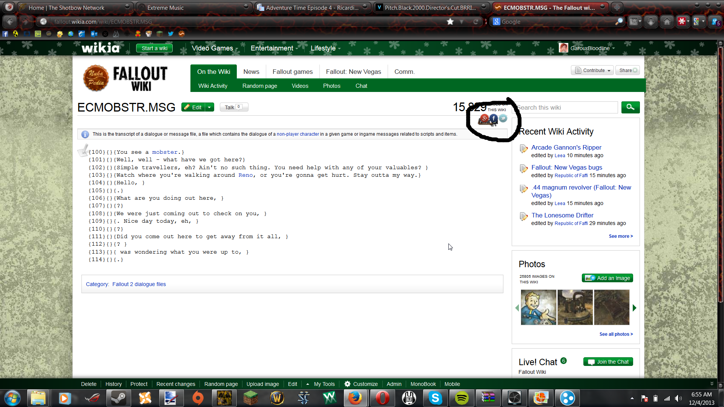Expand the My Tools menu
This screenshot has height=407, width=724.
click(x=321, y=384)
